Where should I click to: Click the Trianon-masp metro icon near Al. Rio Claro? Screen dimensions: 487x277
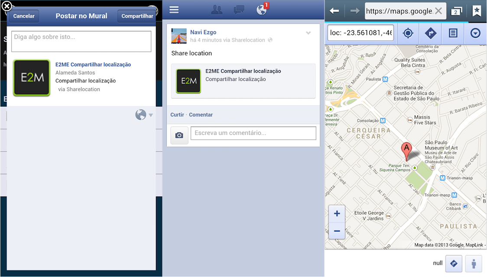[442, 178]
